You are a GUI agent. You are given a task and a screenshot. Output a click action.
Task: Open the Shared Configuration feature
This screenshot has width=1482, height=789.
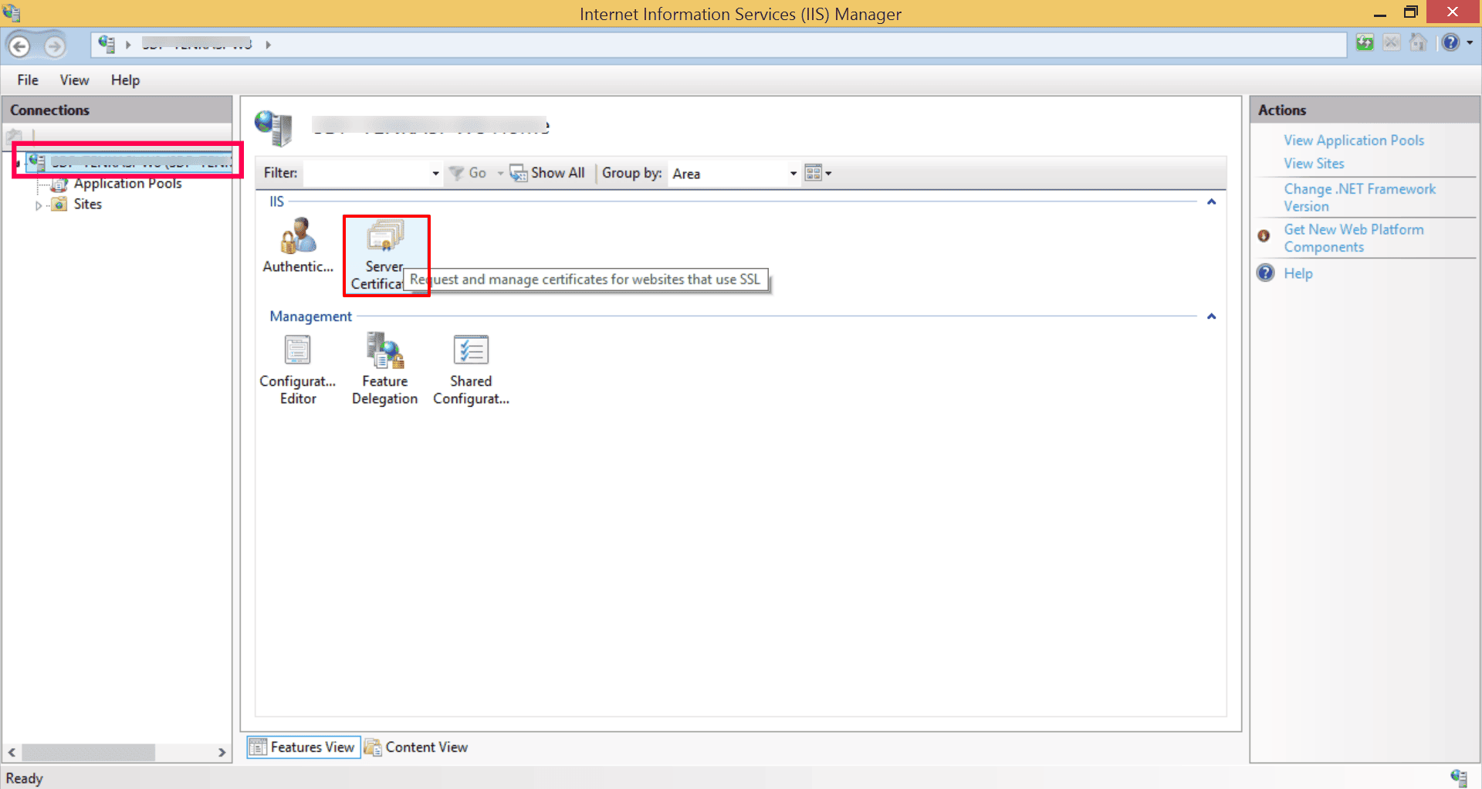pyautogui.click(x=471, y=369)
